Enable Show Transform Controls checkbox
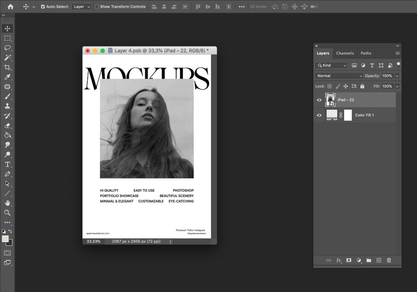The width and height of the screenshot is (417, 292). (x=97, y=7)
